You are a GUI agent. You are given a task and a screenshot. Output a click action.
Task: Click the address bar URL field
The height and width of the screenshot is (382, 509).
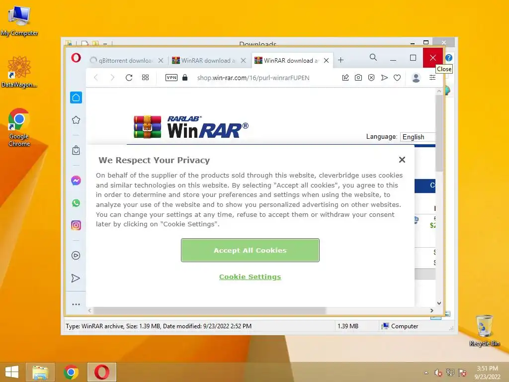[253, 78]
